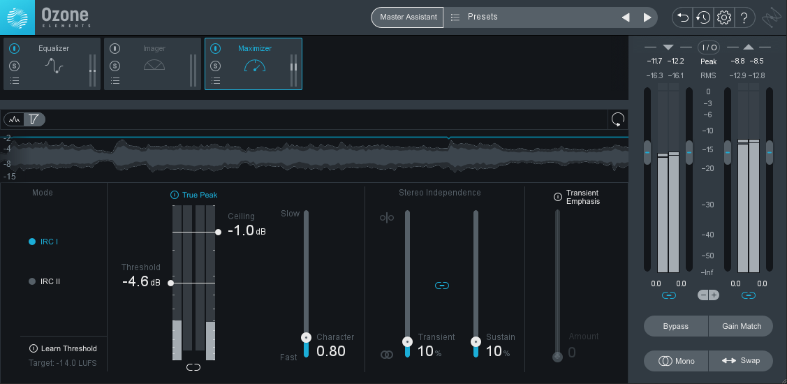Toggle the input gain link icon
787x384 pixels.
click(x=668, y=295)
